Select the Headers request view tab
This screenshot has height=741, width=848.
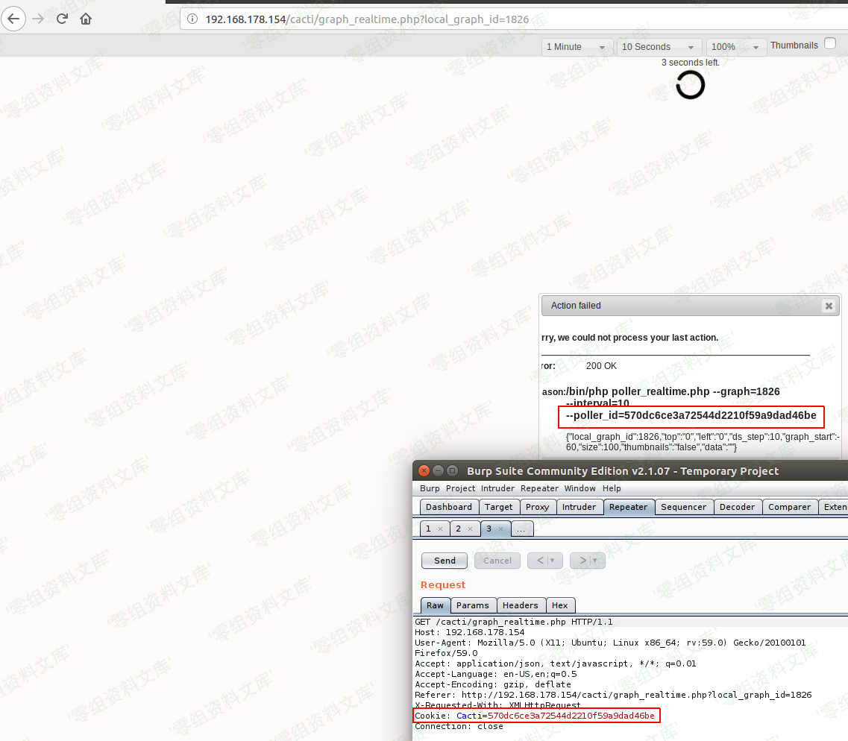(x=520, y=605)
